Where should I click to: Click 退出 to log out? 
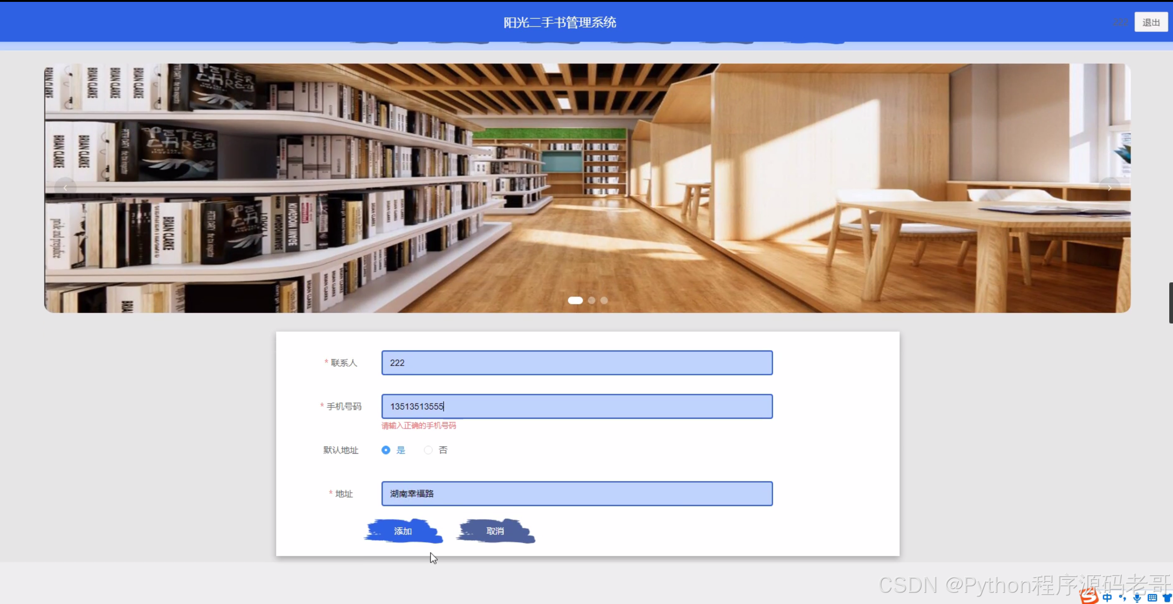tap(1151, 22)
